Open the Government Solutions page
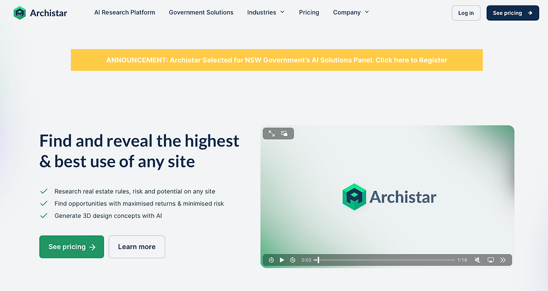Image resolution: width=548 pixels, height=291 pixels. click(201, 12)
